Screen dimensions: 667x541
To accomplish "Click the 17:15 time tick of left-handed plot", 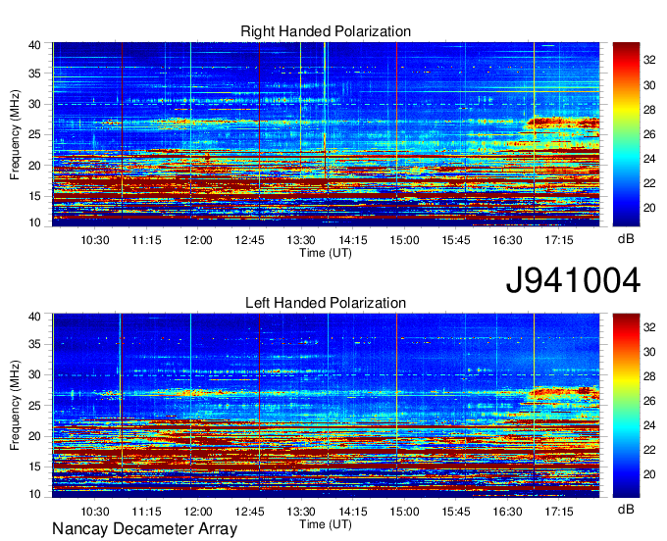I will point(559,512).
